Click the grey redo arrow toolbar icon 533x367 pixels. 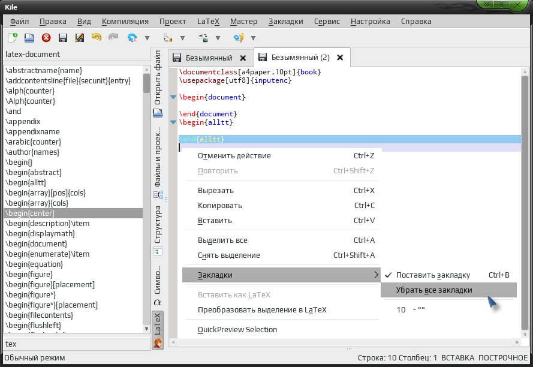point(113,37)
